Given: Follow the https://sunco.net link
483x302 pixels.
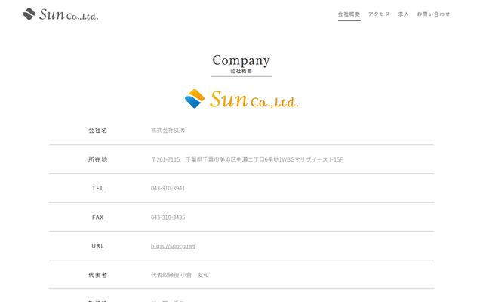Looking at the screenshot, I should point(173,246).
